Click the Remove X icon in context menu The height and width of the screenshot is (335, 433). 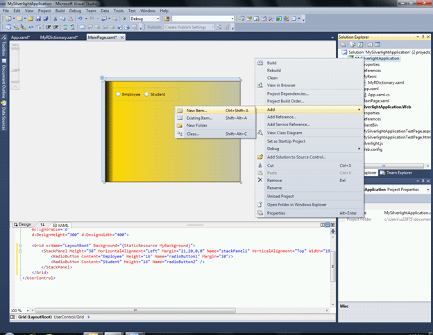[x=260, y=180]
